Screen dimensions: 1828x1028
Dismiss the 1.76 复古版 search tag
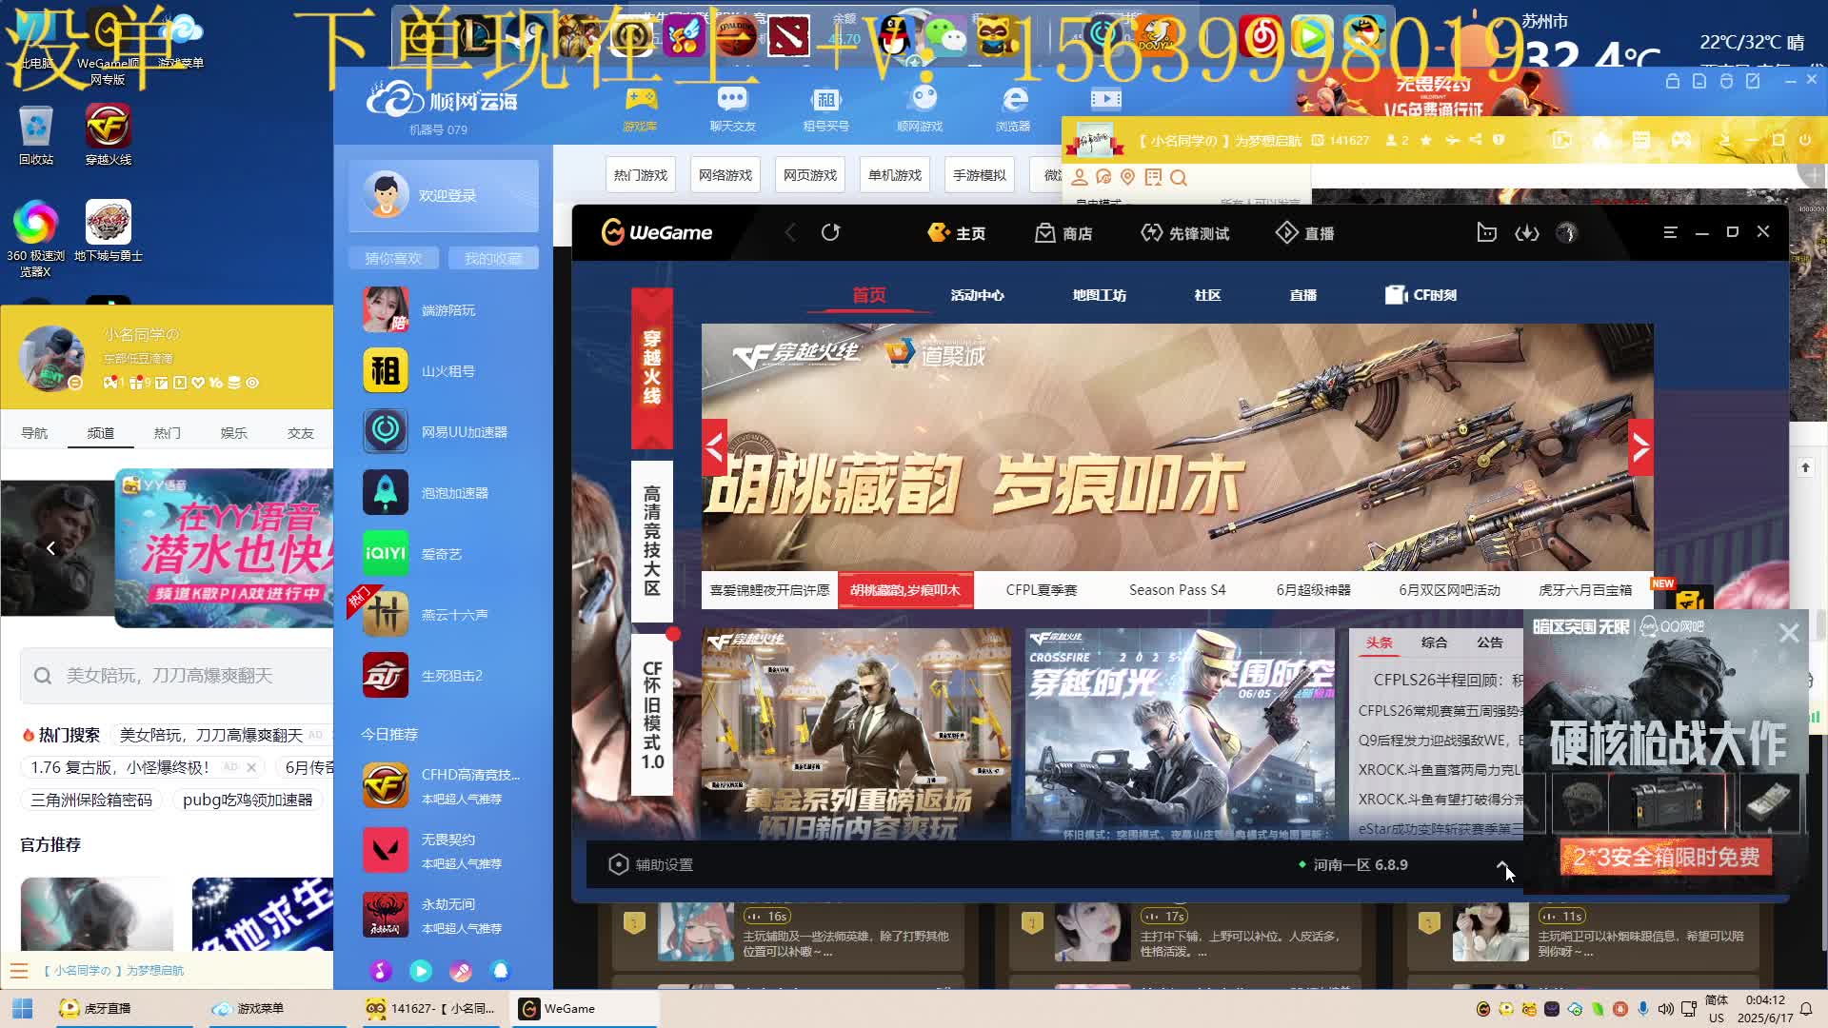point(251,767)
